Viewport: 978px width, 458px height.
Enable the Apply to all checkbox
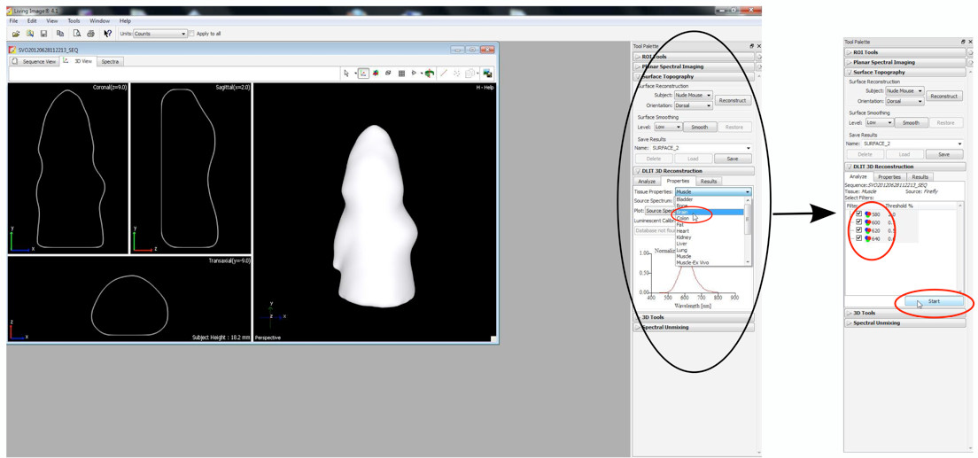[x=191, y=34]
